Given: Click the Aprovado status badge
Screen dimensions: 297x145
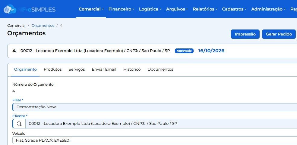Looking at the screenshot, I should 184,51.
